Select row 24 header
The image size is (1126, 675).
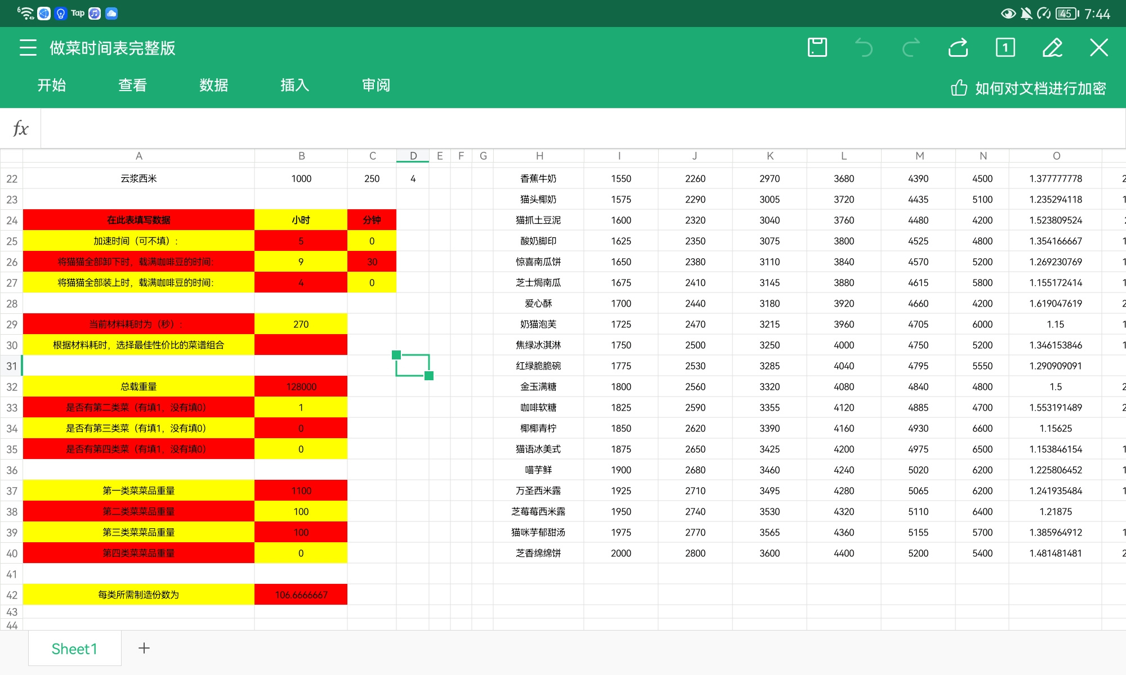(x=11, y=220)
